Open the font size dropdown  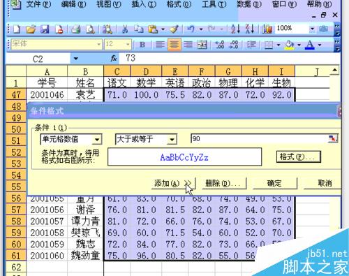click(x=128, y=44)
